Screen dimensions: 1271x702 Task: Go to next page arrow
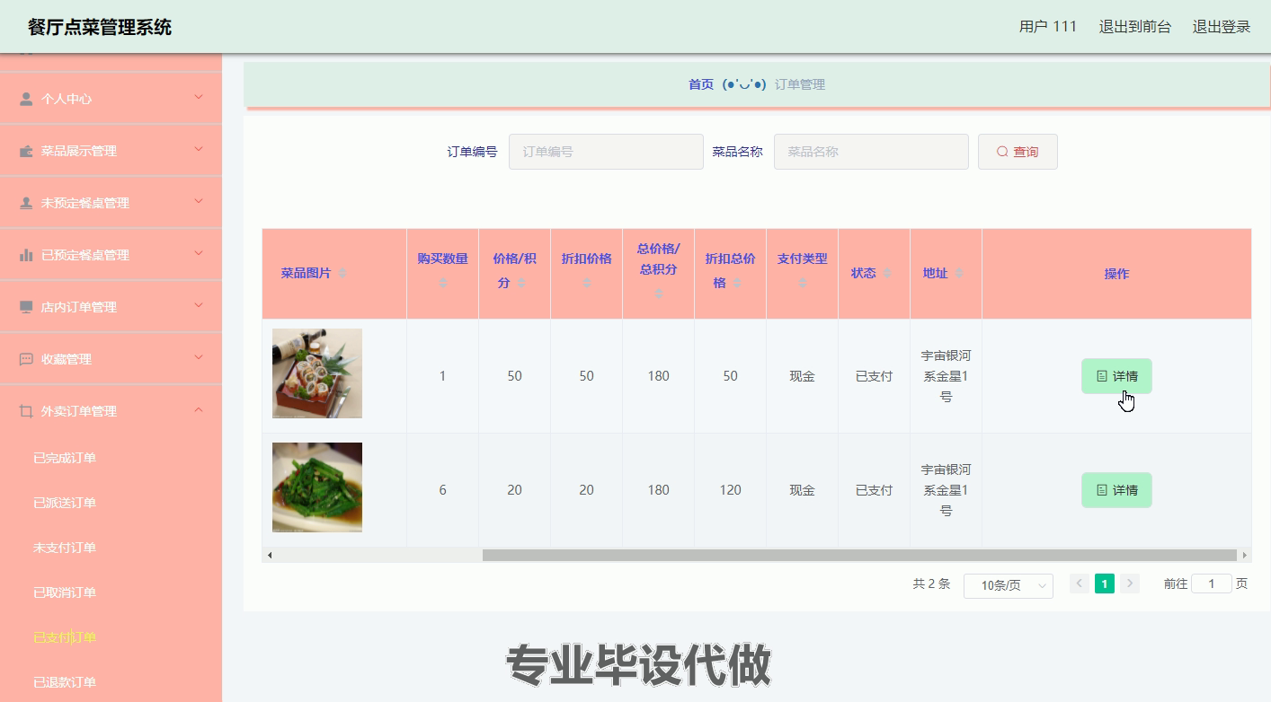click(x=1130, y=584)
